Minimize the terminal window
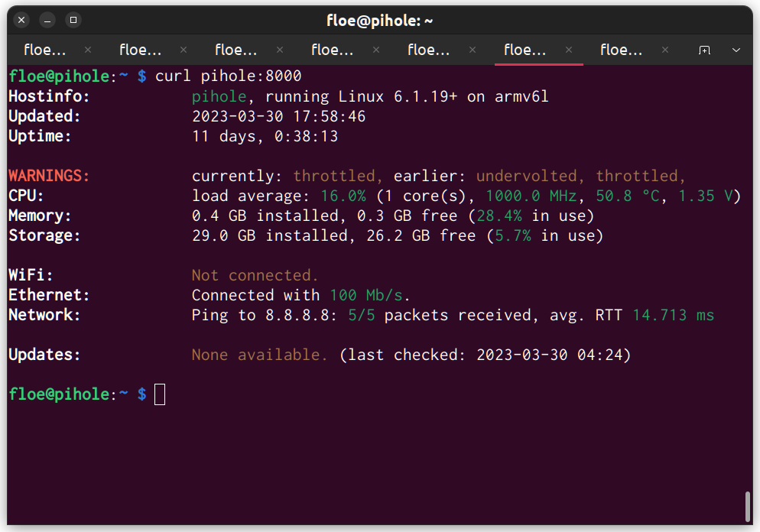The image size is (760, 532). coord(47,20)
